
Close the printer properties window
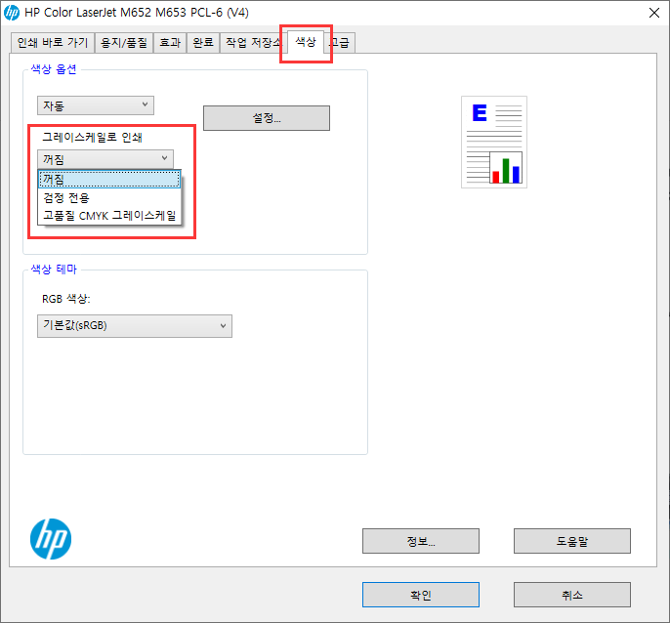(653, 13)
